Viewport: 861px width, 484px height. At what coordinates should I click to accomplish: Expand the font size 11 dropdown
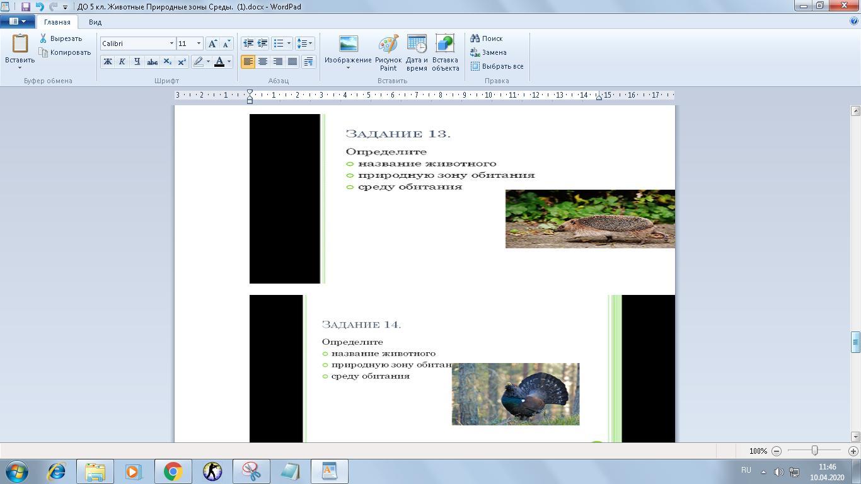[x=199, y=43]
